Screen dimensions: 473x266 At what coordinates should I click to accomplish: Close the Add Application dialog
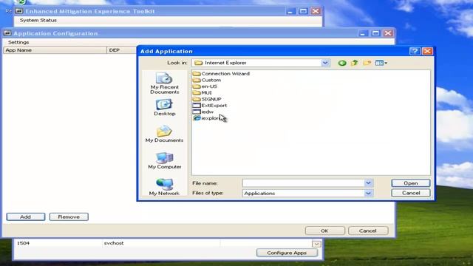pos(427,51)
